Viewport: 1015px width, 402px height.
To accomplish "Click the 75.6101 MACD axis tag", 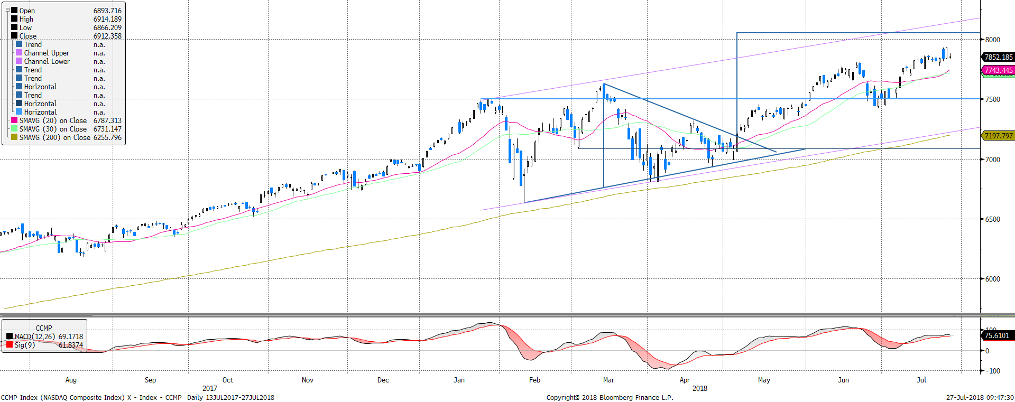I will click(996, 335).
